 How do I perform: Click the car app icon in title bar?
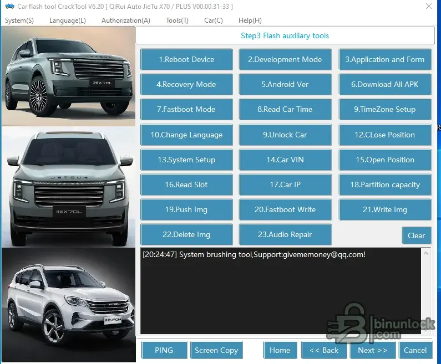click(9, 6)
